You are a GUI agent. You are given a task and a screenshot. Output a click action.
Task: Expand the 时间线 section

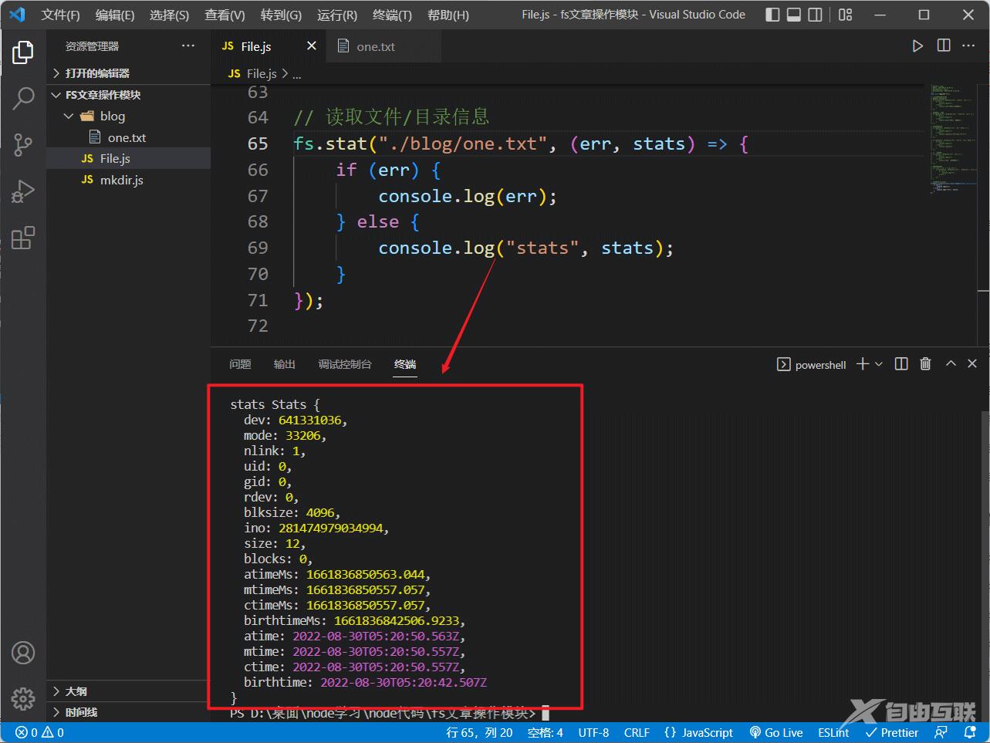point(129,712)
